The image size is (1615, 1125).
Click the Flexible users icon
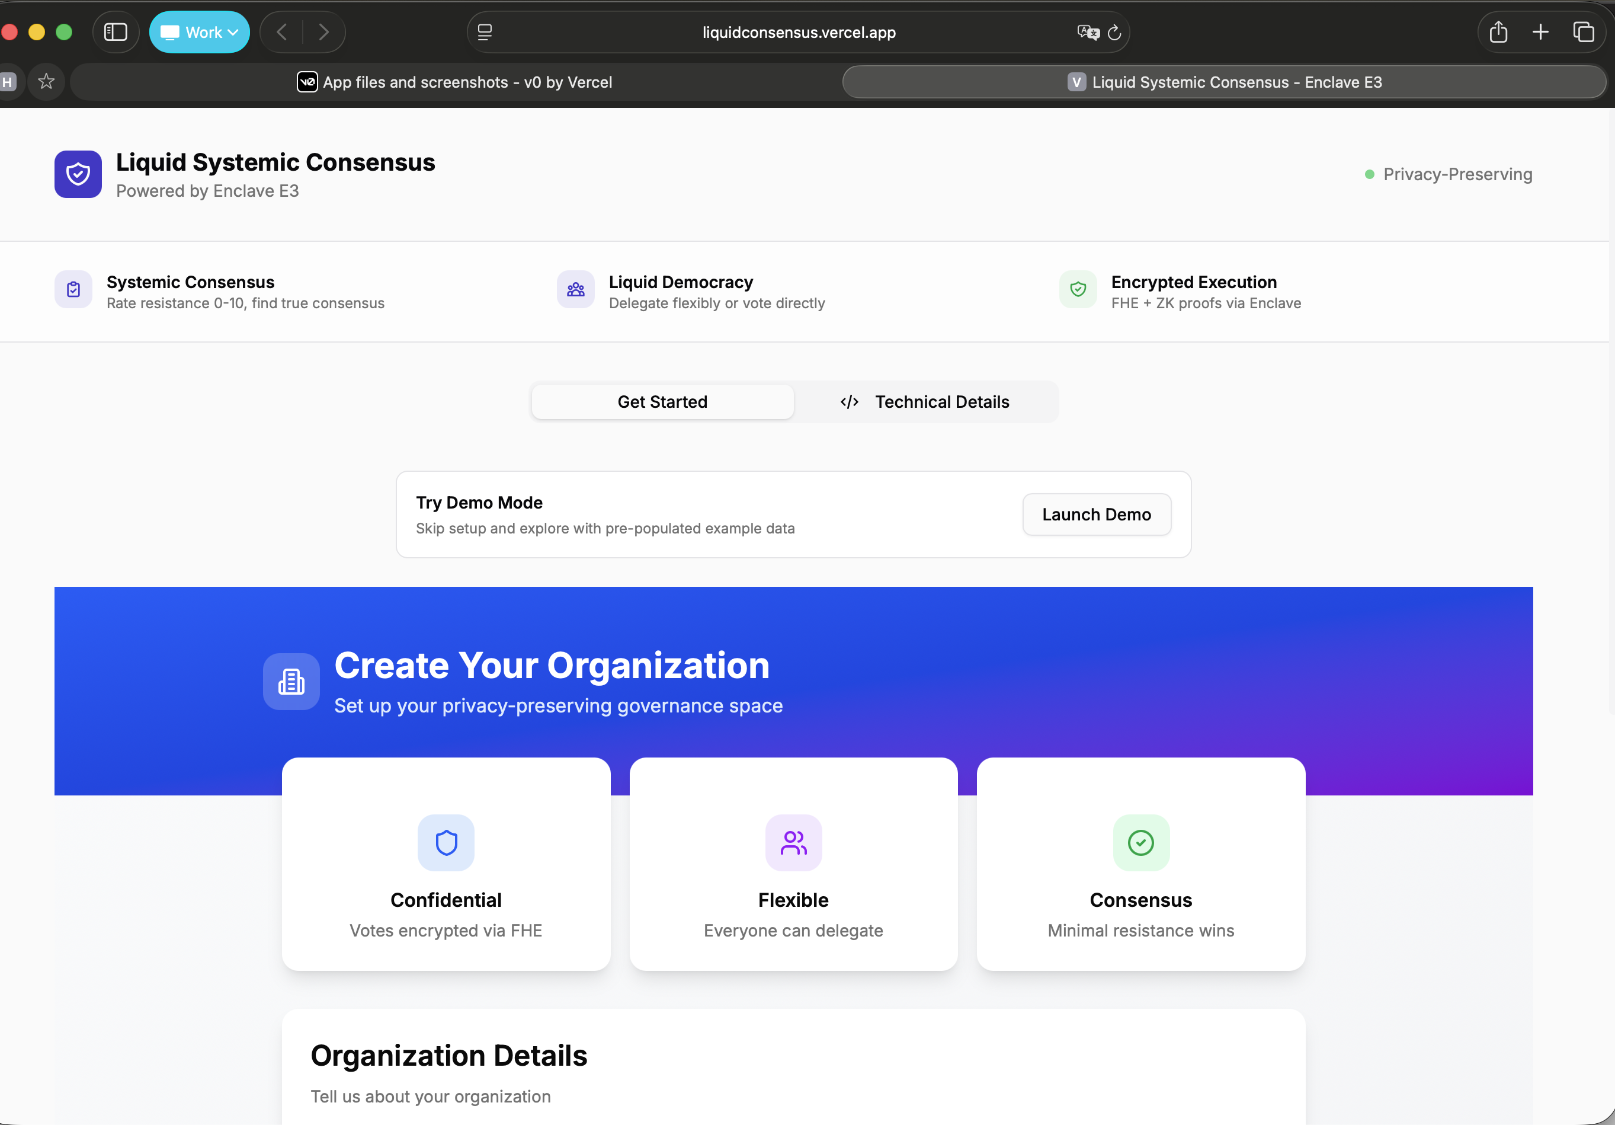tap(793, 842)
